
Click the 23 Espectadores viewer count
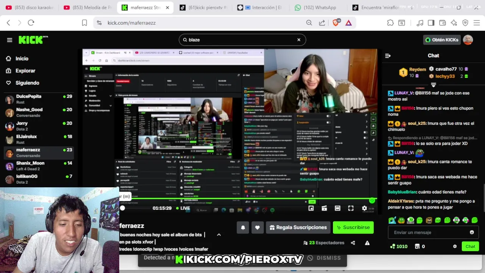[324, 243]
